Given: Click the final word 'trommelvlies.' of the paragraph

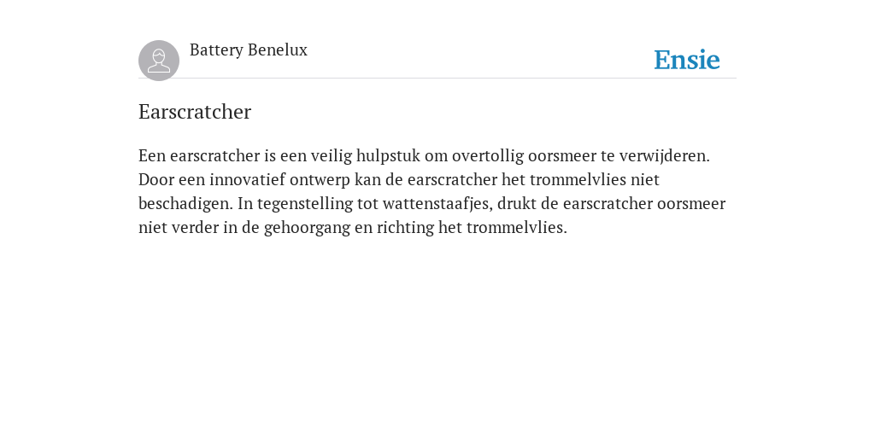Looking at the screenshot, I should point(517,227).
